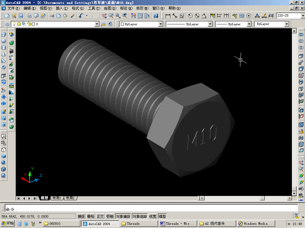
Task: Select the Cylinder solid tool
Action: click(x=4, y=47)
